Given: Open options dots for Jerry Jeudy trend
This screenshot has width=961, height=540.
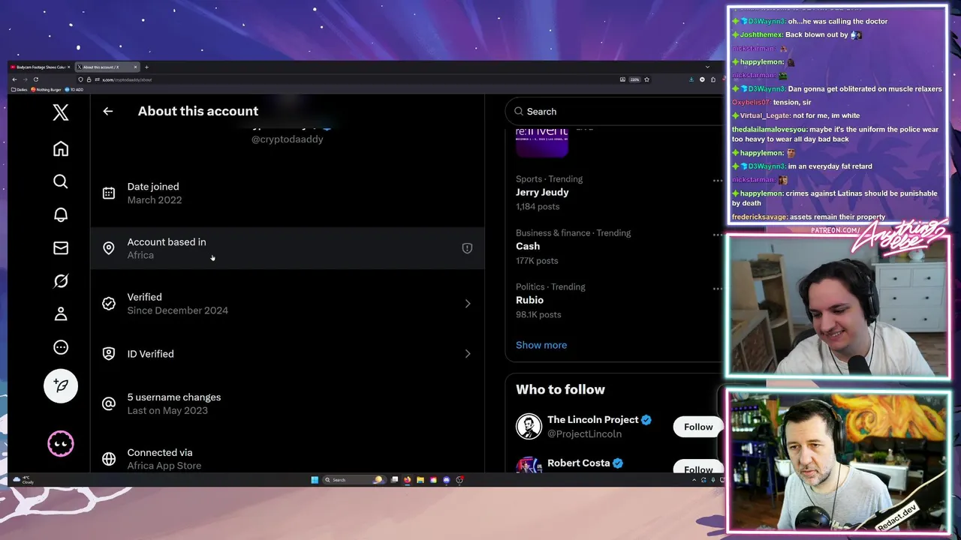Looking at the screenshot, I should [717, 180].
